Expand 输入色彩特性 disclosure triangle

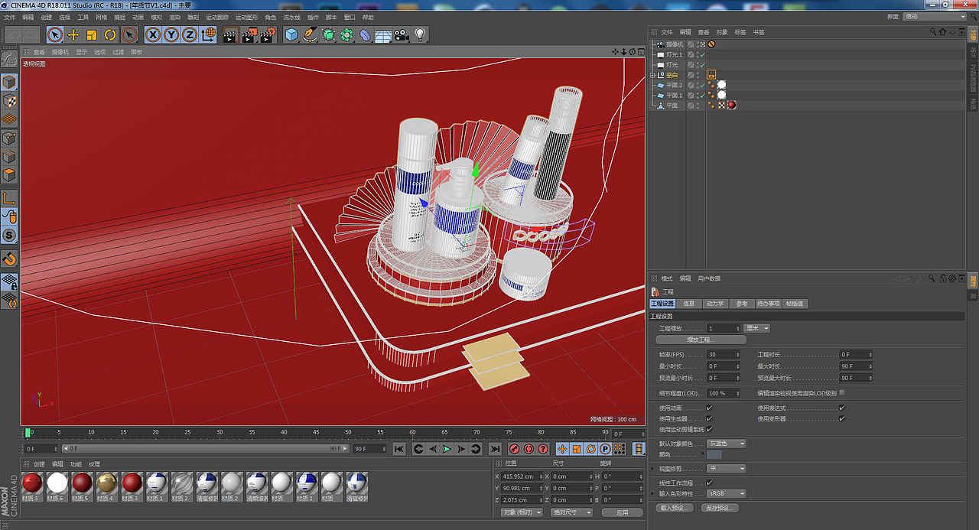click(652, 493)
